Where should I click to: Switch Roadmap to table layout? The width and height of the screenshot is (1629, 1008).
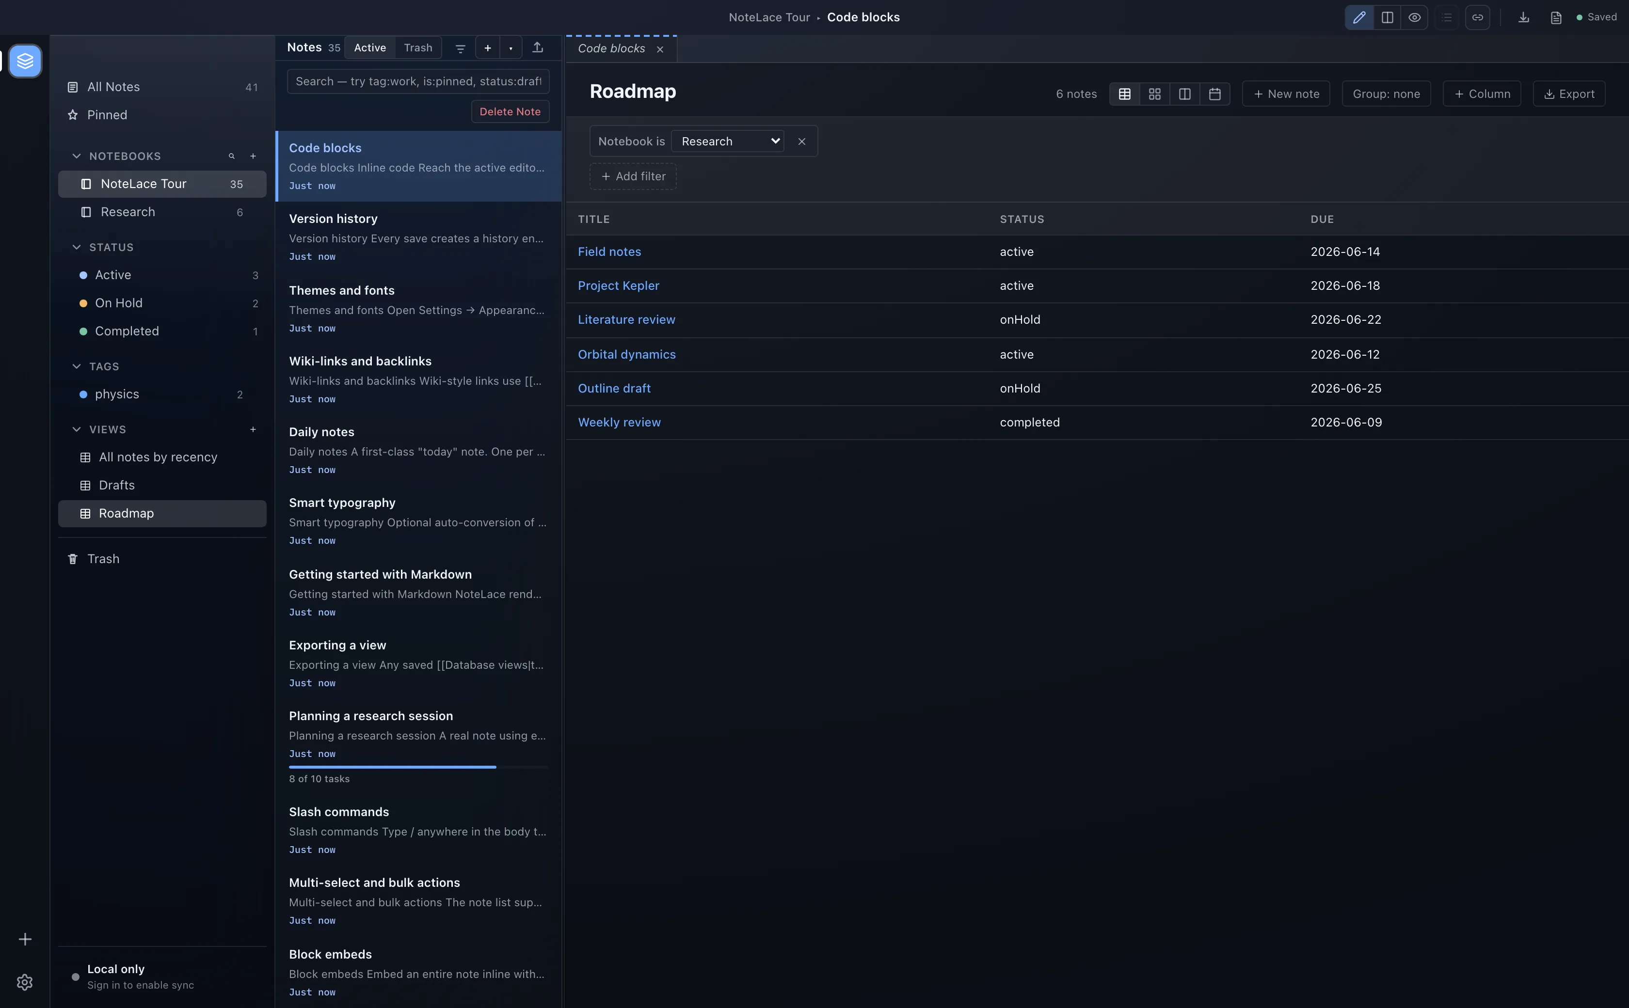coord(1124,94)
